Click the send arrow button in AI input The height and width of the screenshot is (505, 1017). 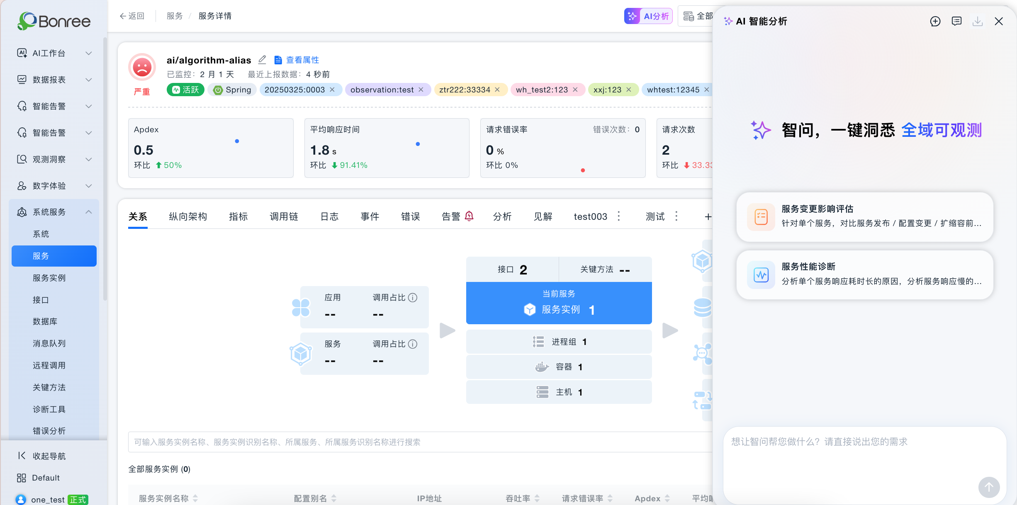pos(989,487)
